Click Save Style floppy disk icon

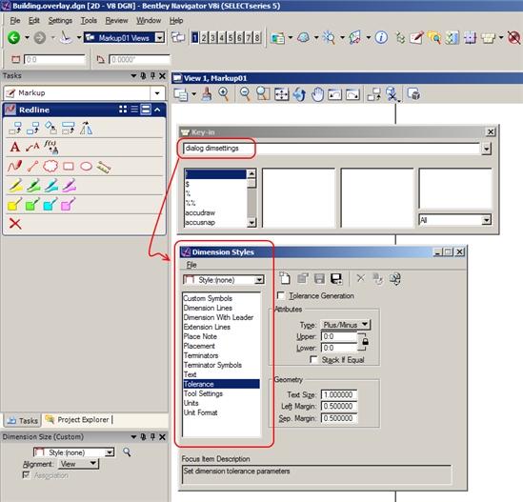click(319, 278)
